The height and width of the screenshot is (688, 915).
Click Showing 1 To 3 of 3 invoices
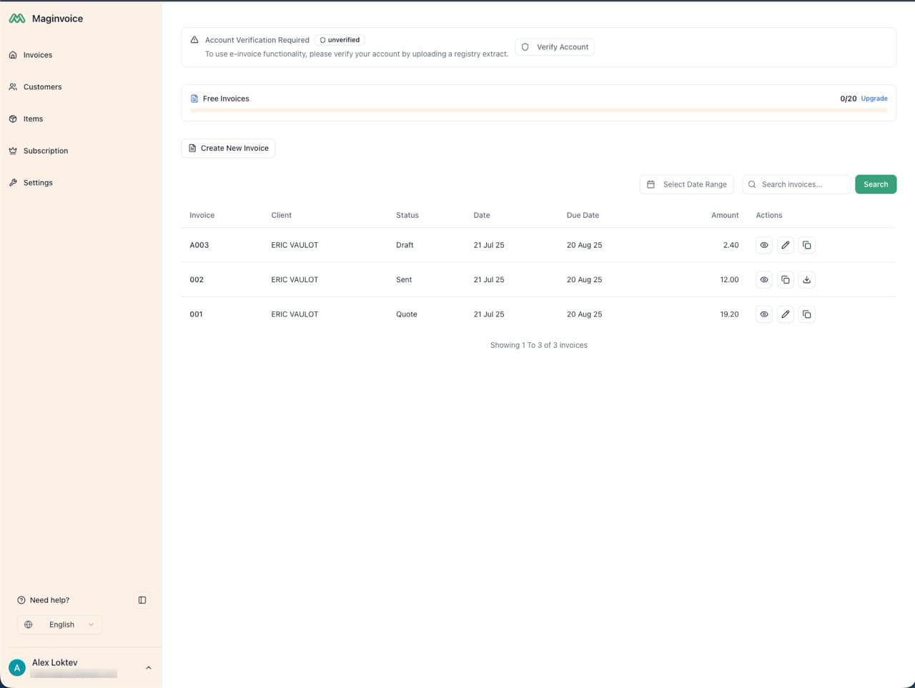539,345
